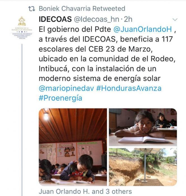Open the IDECOAS profile avatar
186x196 pixels.
coord(22,28)
